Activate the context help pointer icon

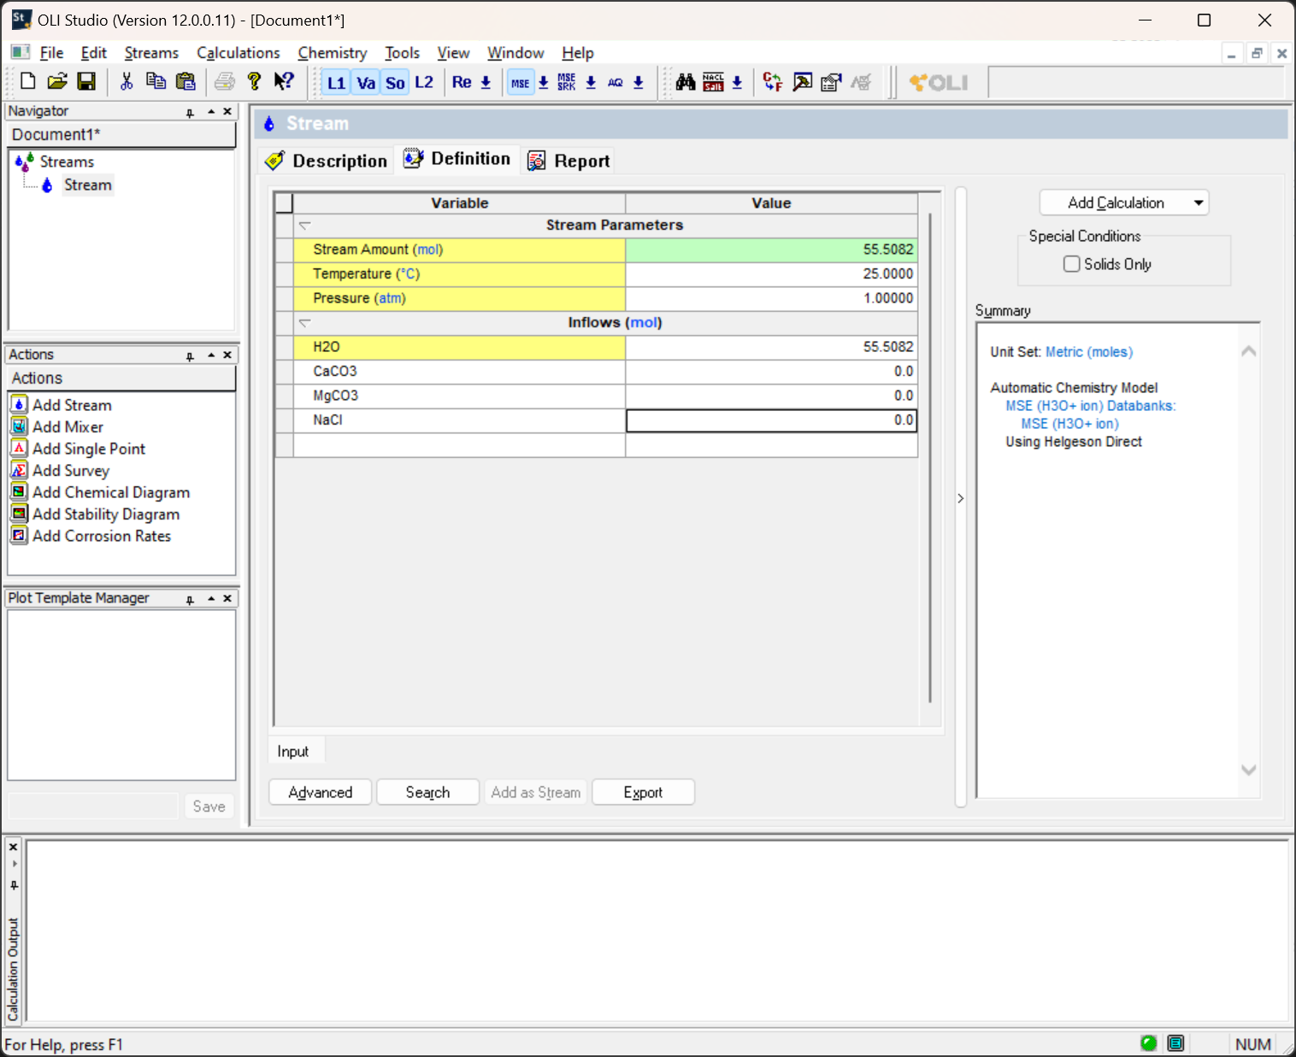point(283,82)
